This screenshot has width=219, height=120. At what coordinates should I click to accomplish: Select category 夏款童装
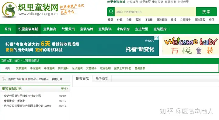(x=21, y=68)
